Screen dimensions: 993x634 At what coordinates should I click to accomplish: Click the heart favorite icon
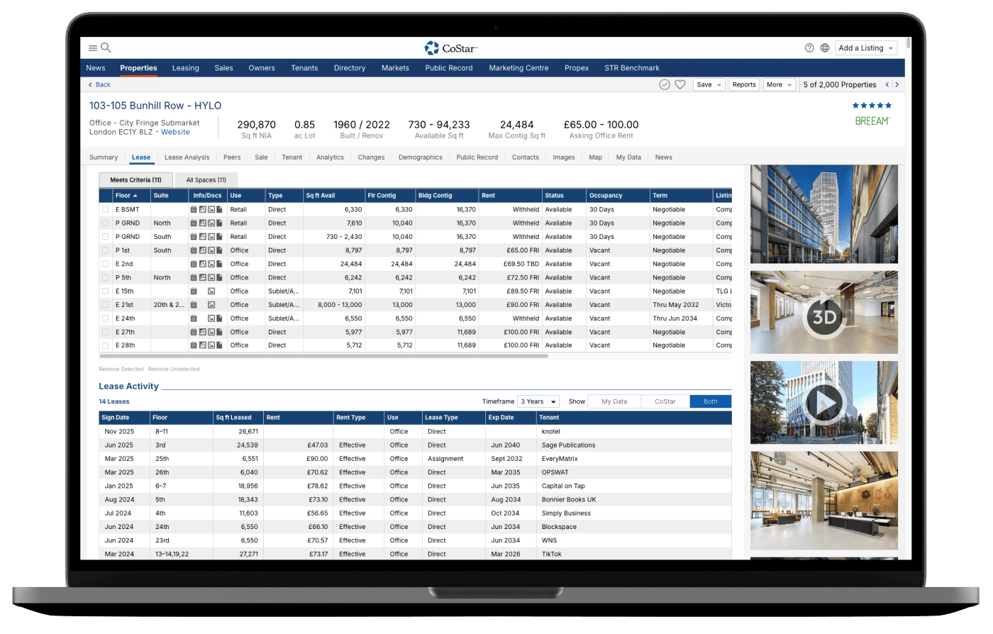679,84
